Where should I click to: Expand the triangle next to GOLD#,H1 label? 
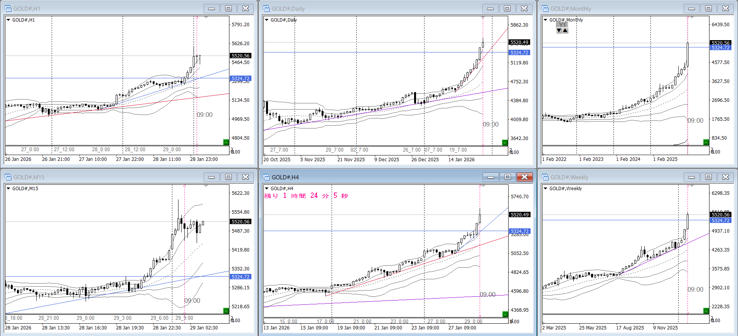point(8,20)
